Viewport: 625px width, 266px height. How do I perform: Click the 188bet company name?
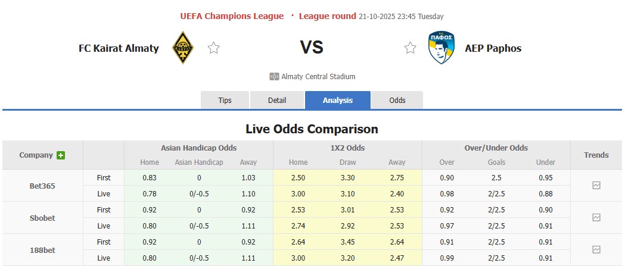point(42,250)
